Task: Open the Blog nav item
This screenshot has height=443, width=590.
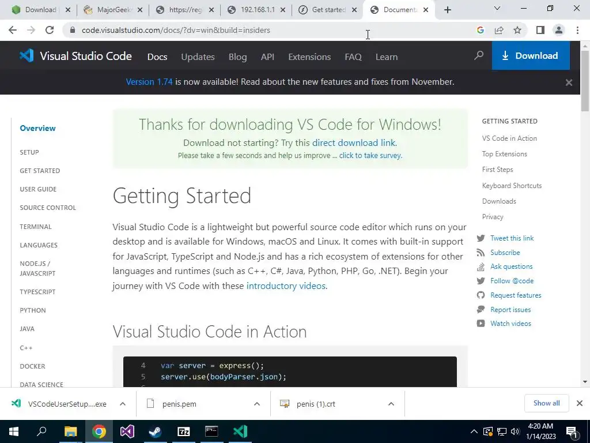Action: pyautogui.click(x=238, y=57)
